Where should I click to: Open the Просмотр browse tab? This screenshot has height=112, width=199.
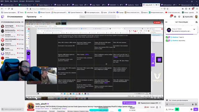31,16
